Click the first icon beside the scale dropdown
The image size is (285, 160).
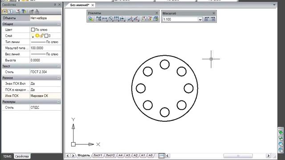tap(207, 19)
